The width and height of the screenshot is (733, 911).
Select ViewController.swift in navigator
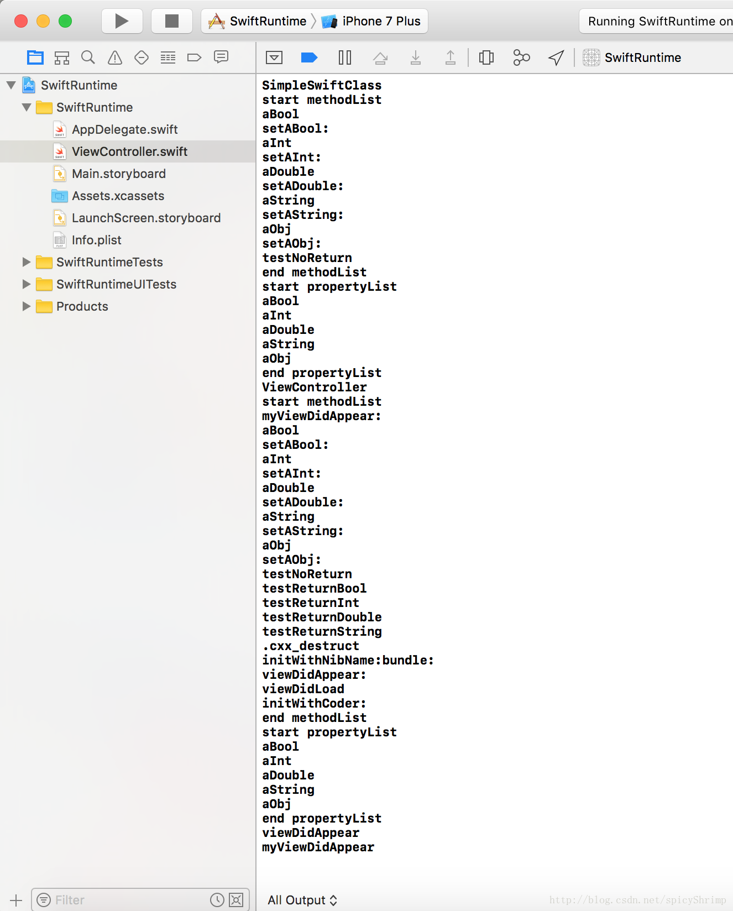point(128,151)
